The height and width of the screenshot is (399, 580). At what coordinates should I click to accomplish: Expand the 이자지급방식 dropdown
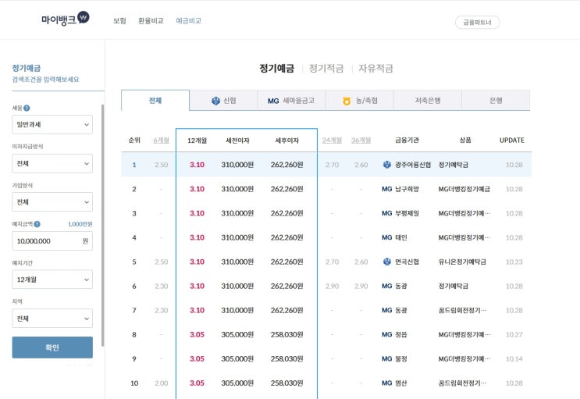(52, 163)
